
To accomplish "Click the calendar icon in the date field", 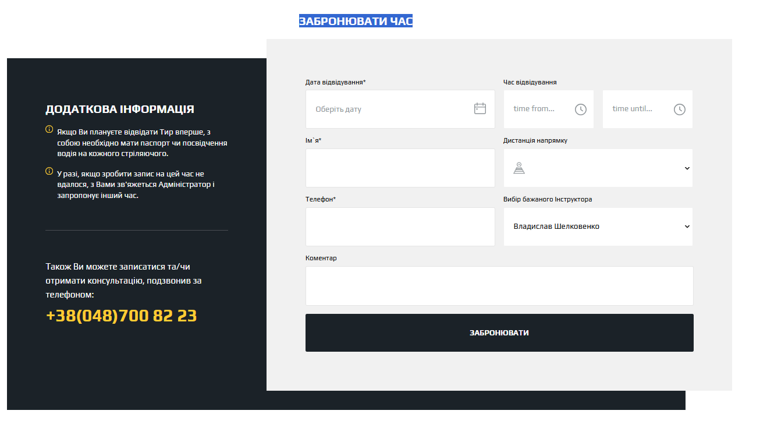I will [480, 109].
